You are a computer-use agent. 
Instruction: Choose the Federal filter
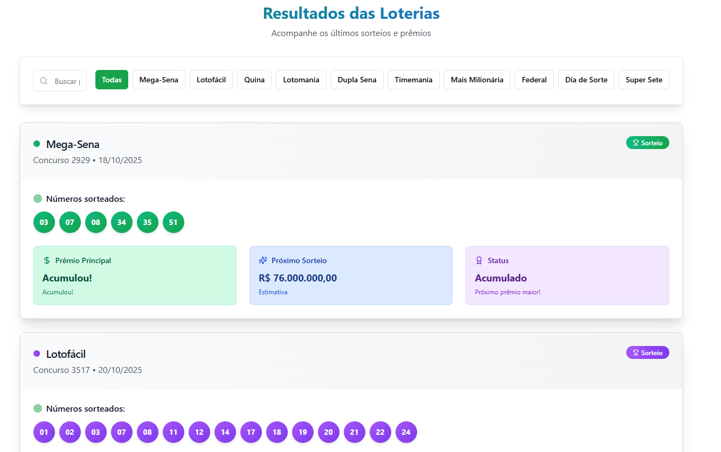coord(534,80)
